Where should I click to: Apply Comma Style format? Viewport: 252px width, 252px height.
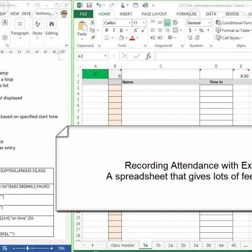208,30
